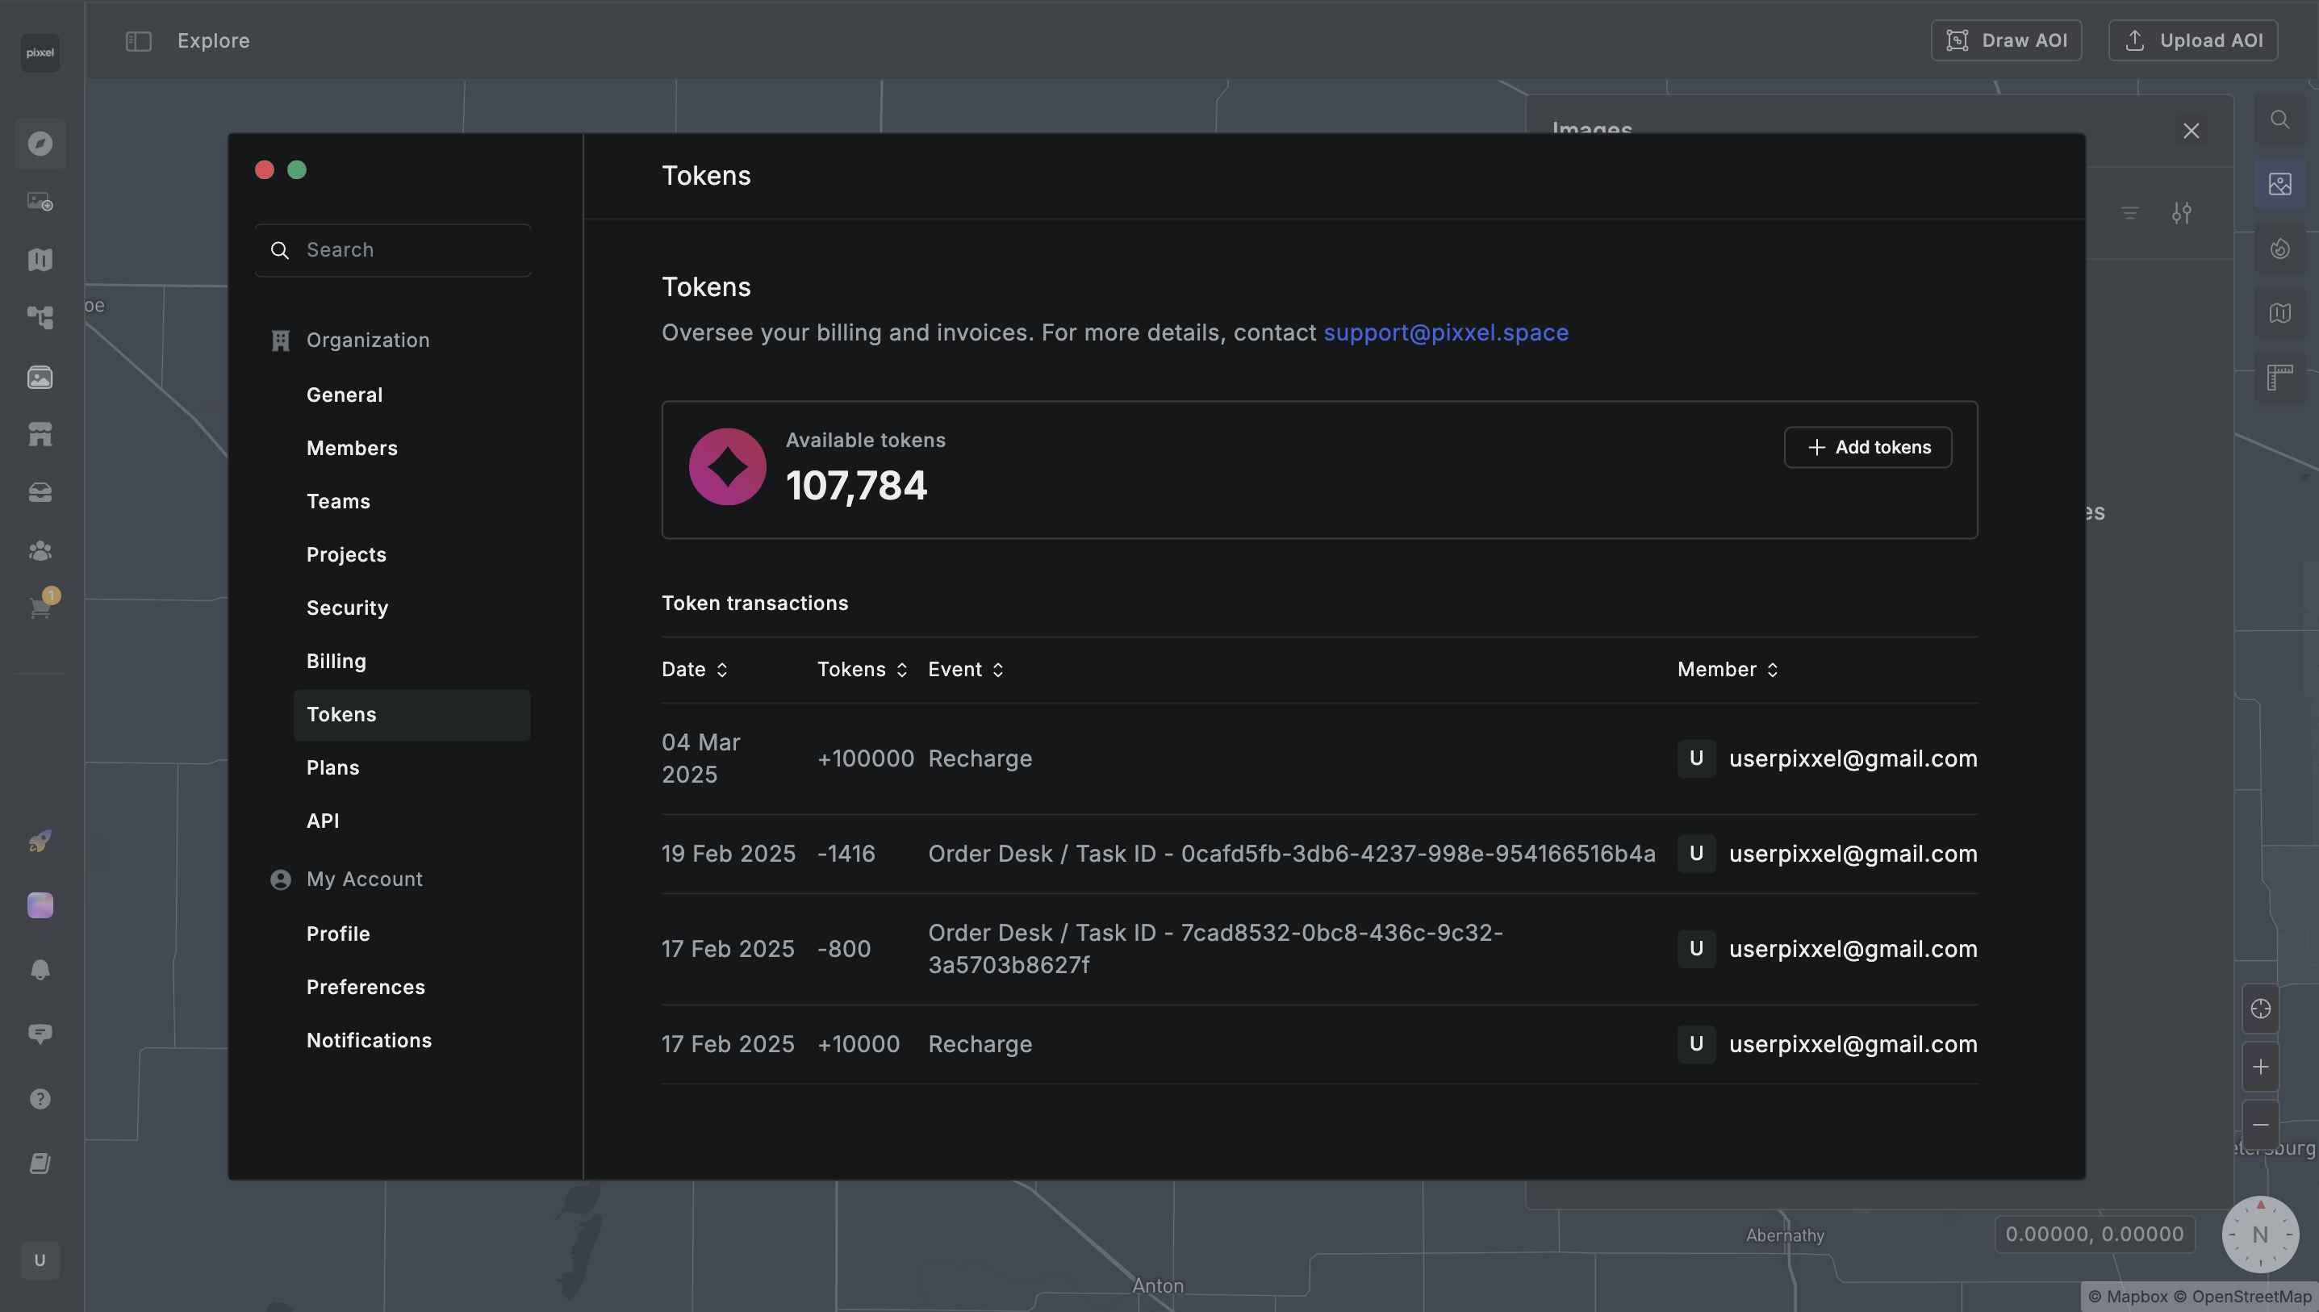Click the green dot of settings dialog
This screenshot has width=2319, height=1312.
pyautogui.click(x=296, y=170)
